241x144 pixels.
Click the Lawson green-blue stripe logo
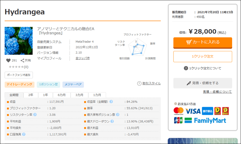coord(188,121)
